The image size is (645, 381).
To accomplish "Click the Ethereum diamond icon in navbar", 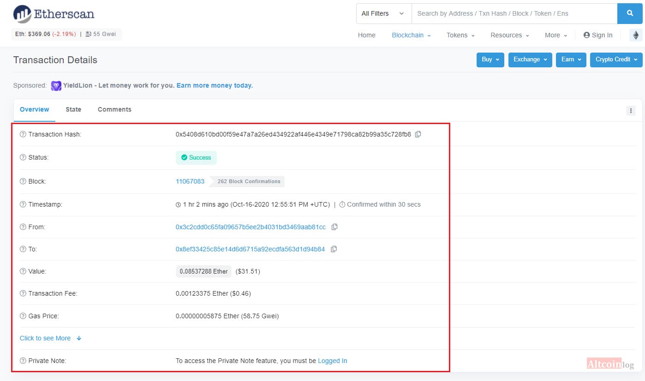I will 636,35.
